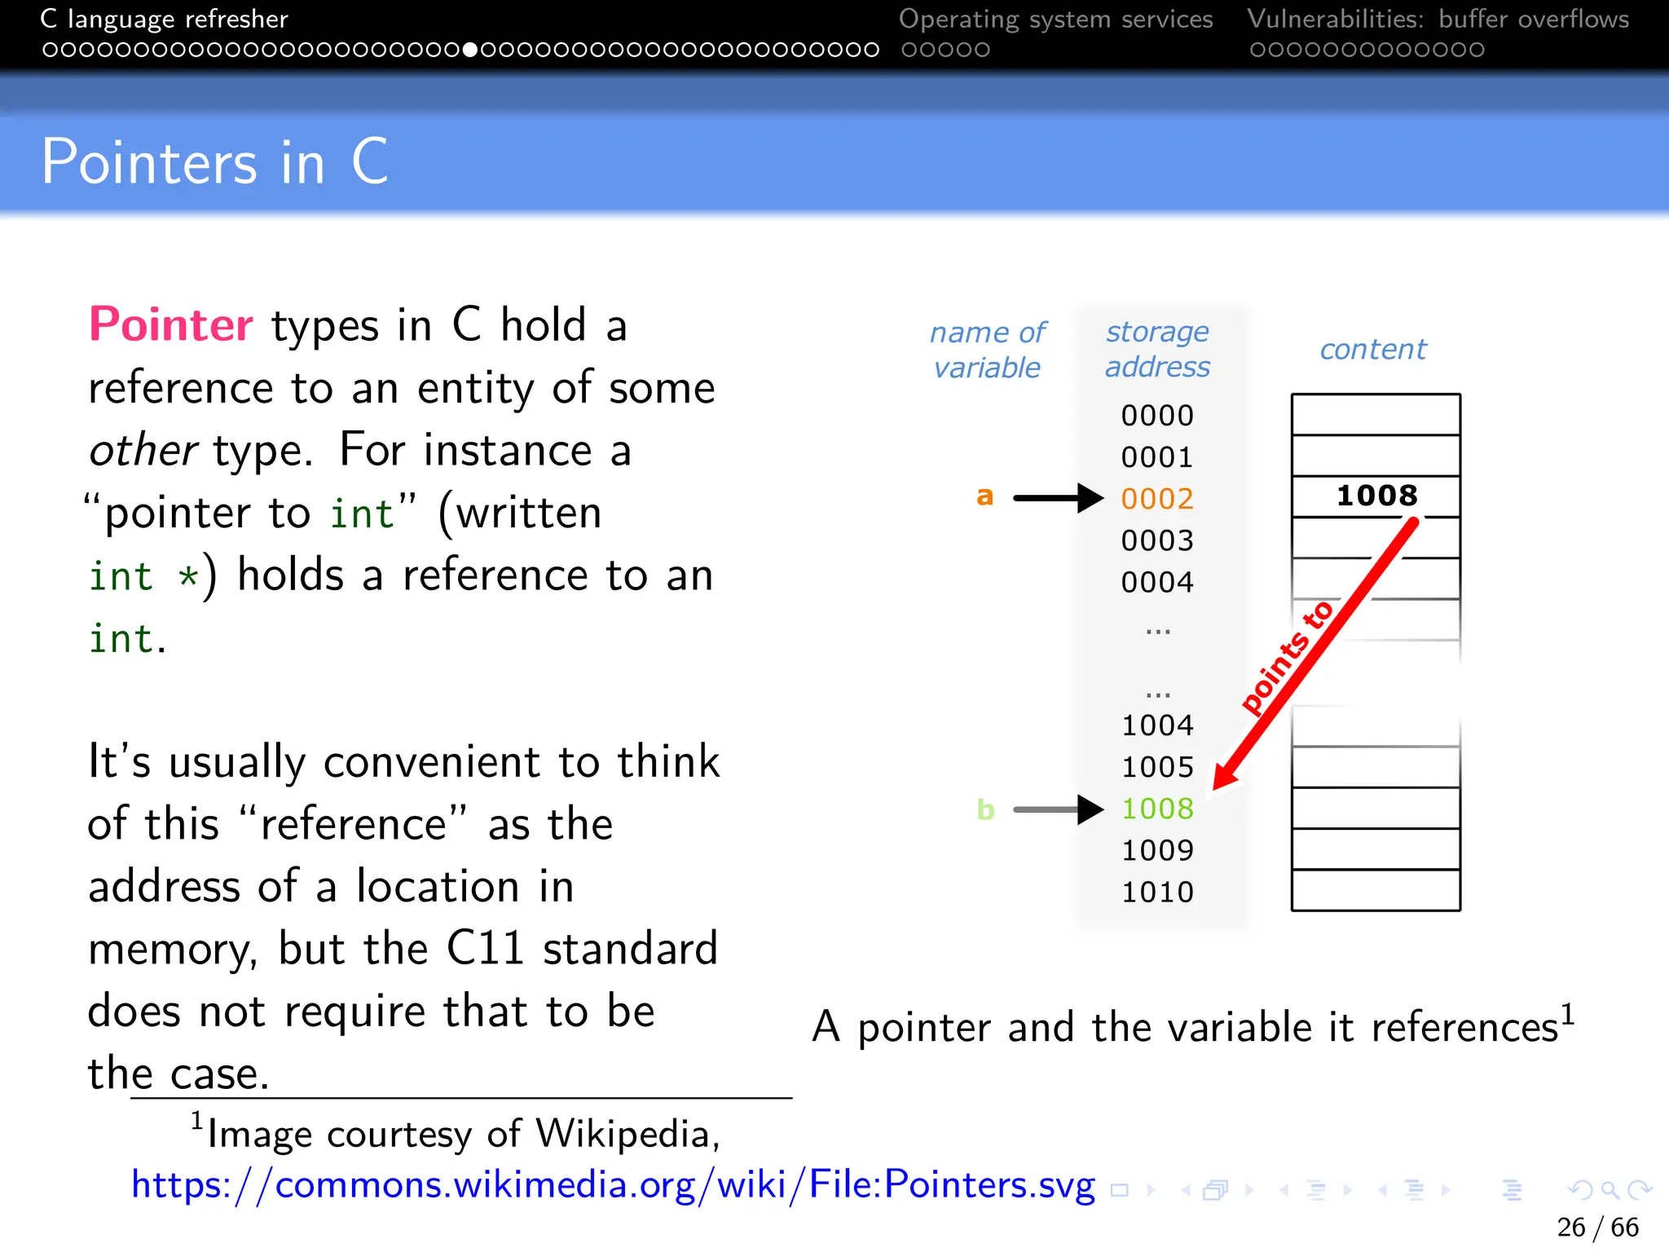Click next subsection arrow in navigation bar
Screen dimensions: 1669x1252
point(1347,1190)
